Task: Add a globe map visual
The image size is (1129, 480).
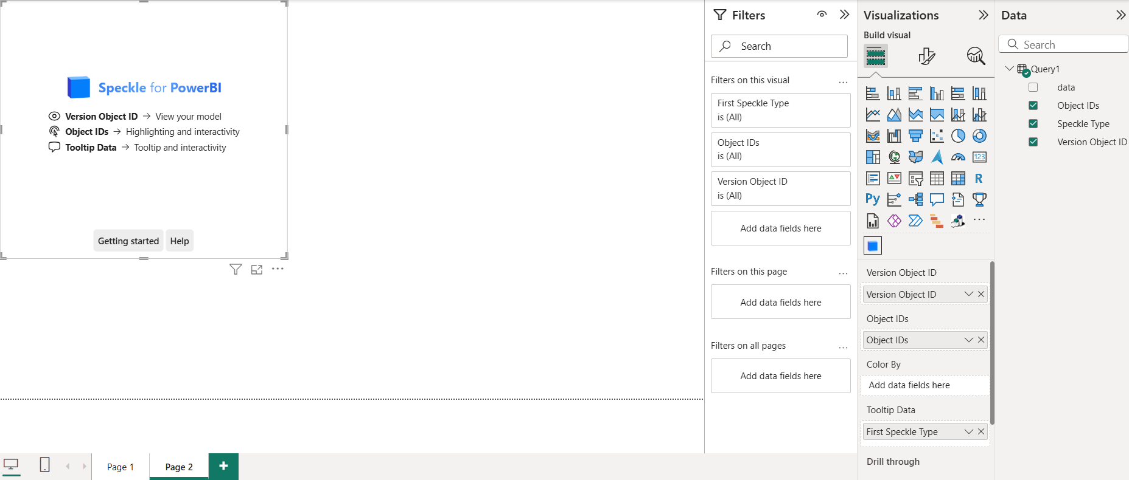Action: [894, 157]
